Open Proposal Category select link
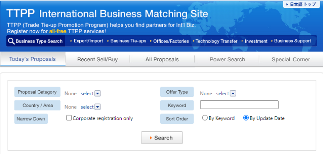Screen dimensions: 323x154 pyautogui.click(x=87, y=94)
